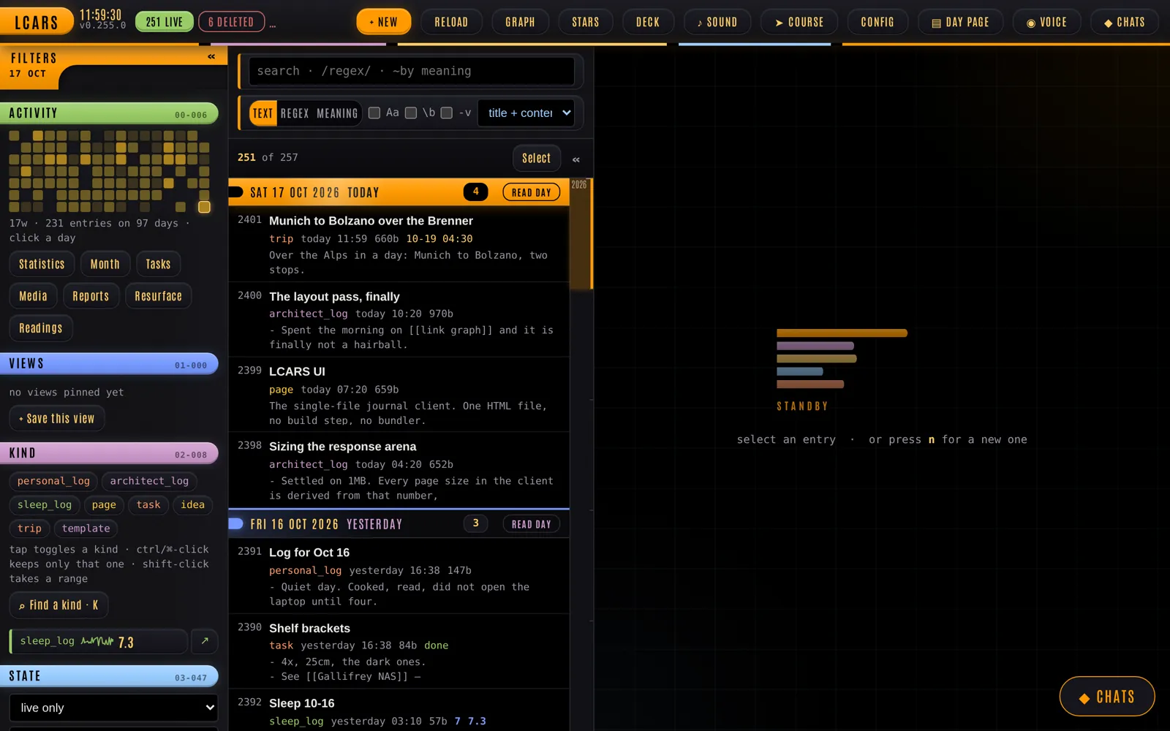Switch search mode to Text

pyautogui.click(x=263, y=113)
